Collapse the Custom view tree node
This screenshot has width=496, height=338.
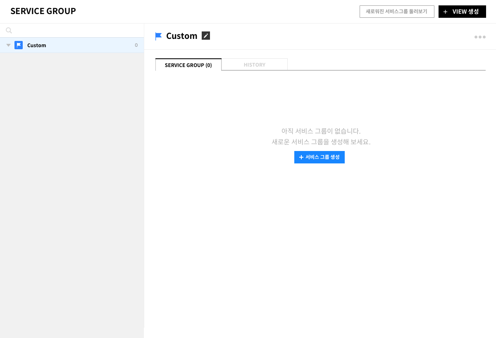(x=8, y=45)
